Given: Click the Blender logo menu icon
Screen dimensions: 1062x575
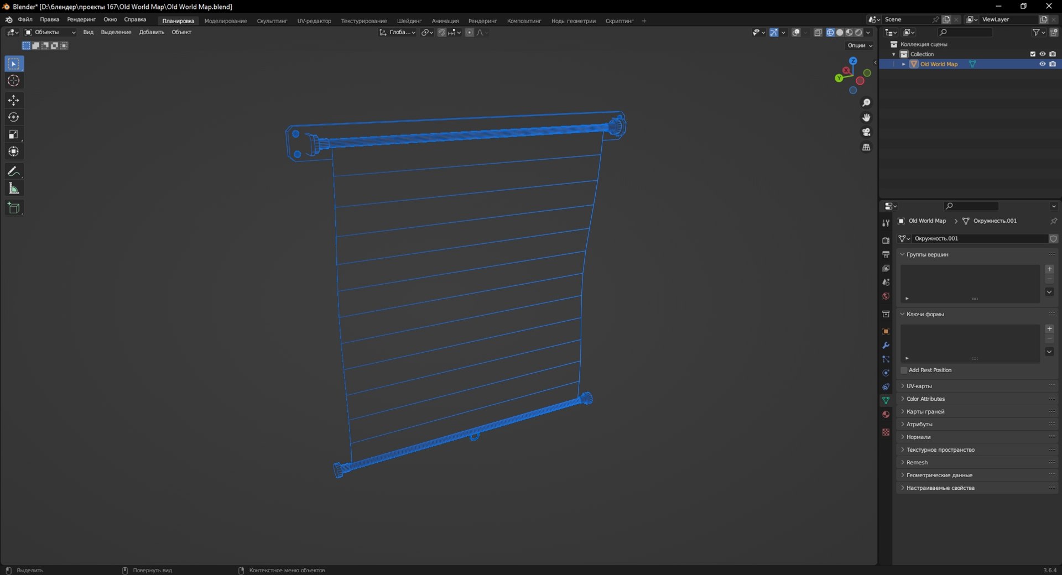Looking at the screenshot, I should (x=9, y=20).
